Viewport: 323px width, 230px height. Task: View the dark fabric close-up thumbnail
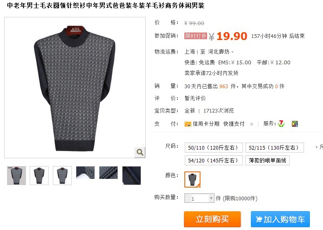(132, 176)
